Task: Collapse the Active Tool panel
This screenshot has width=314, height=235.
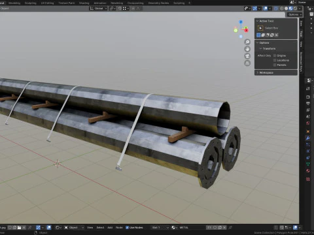Action: (258, 21)
